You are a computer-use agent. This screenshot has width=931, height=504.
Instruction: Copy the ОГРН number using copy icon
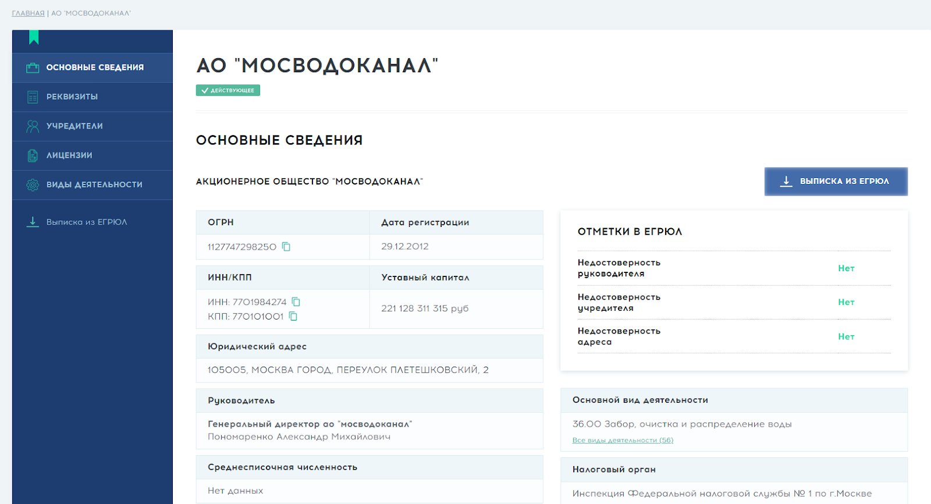point(286,247)
